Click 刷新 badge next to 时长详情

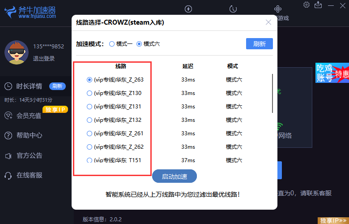pos(57,86)
